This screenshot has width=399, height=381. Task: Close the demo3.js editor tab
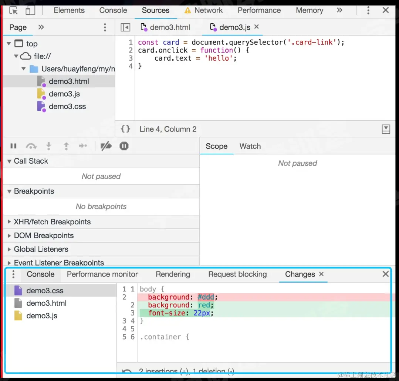pyautogui.click(x=257, y=27)
